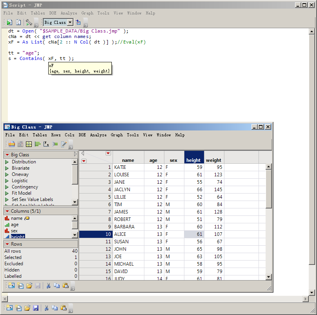Screen dimensions: 317x315
Task: Save script using the bottom blue floppy icon
Action: [36, 308]
